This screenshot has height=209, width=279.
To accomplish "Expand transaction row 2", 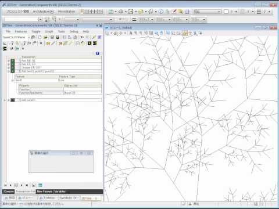I will pyautogui.click(x=9, y=64).
